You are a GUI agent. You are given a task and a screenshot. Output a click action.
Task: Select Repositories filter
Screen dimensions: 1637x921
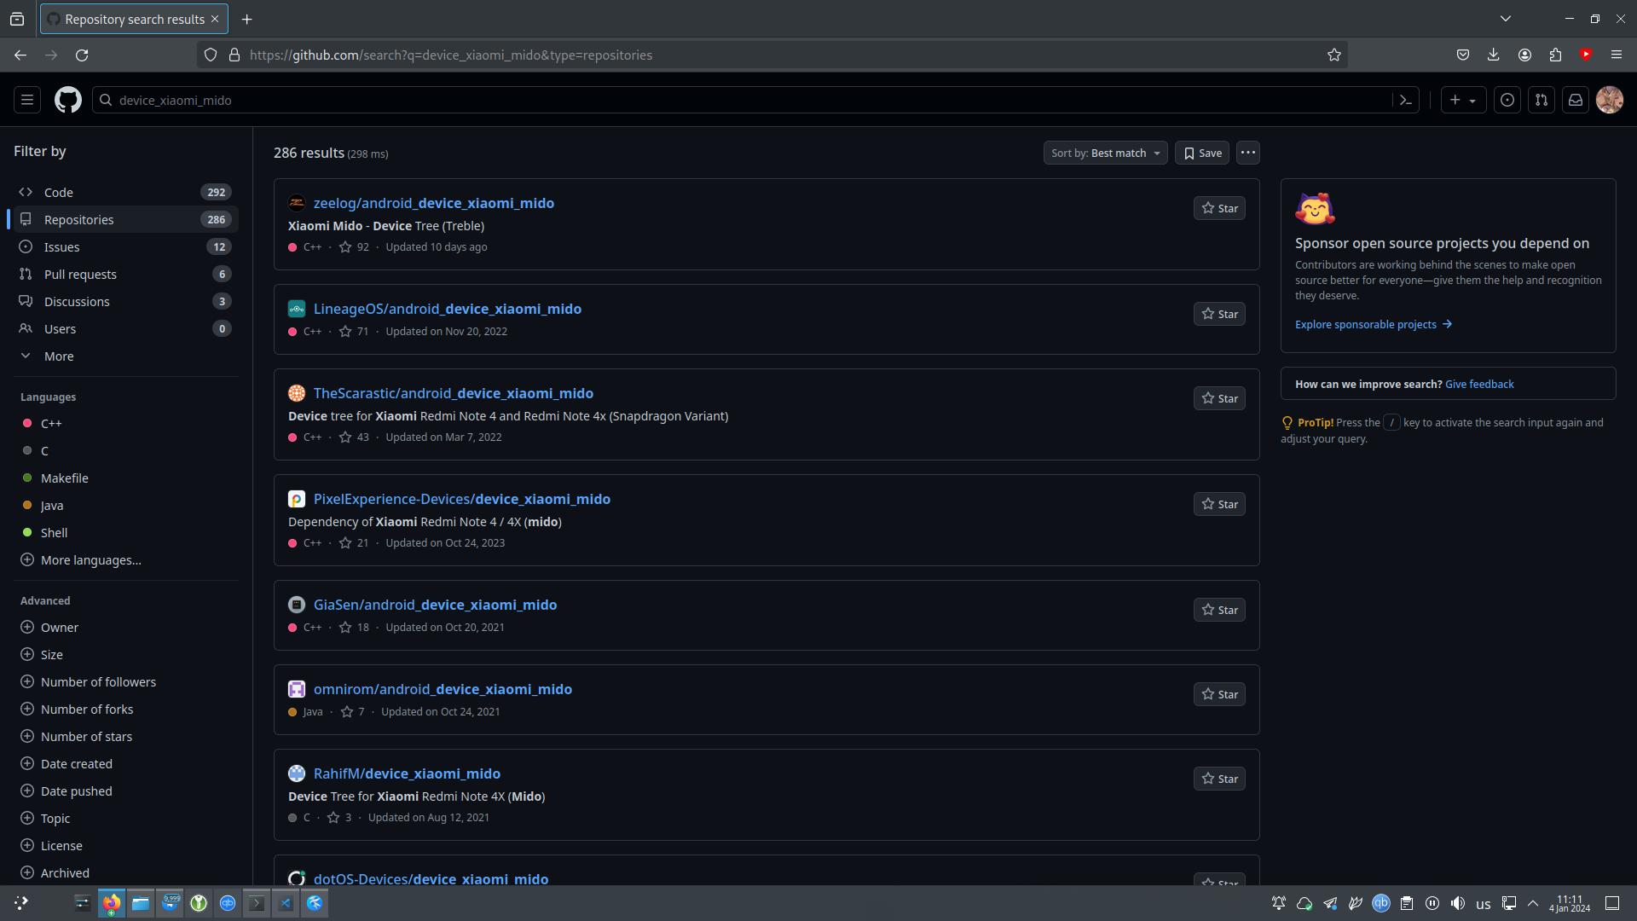coord(126,220)
